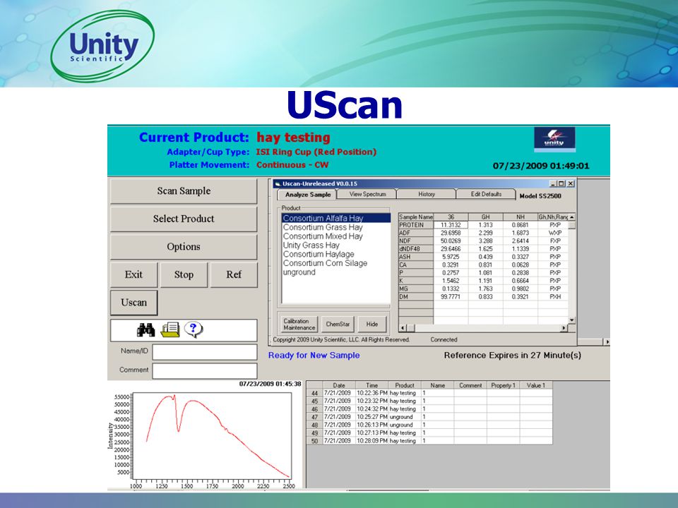Click the GH column header

tap(486, 217)
